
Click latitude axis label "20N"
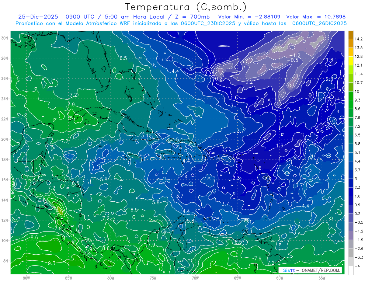[x=5, y=139]
